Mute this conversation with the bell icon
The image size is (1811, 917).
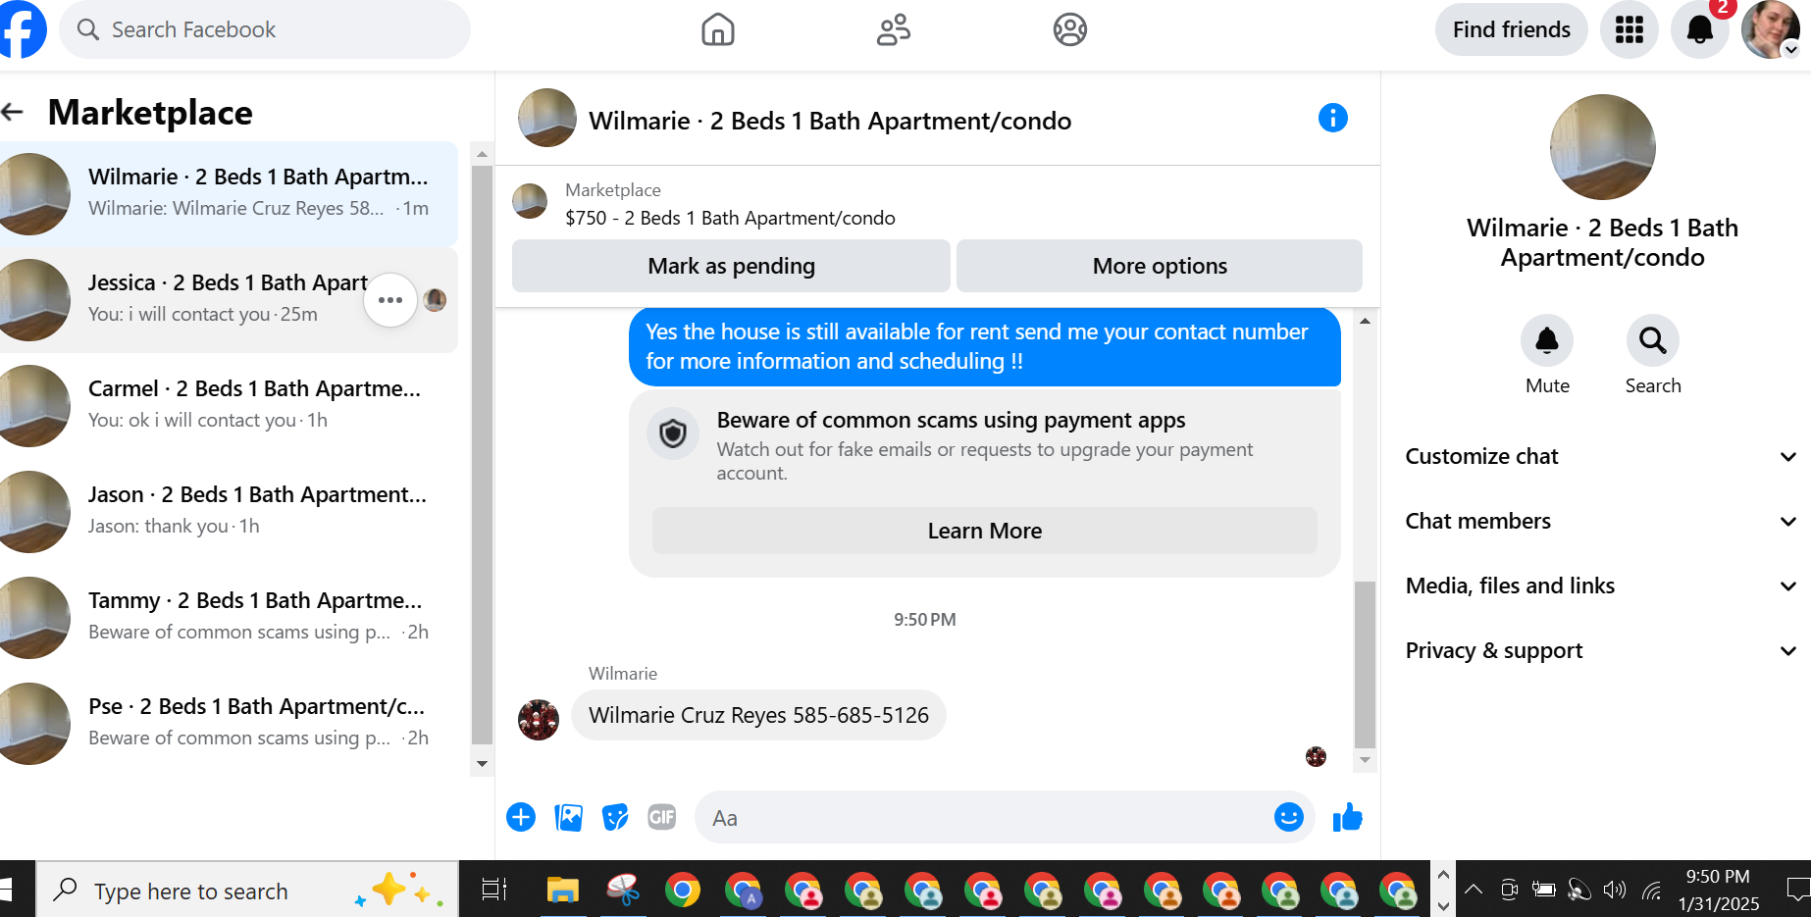pyautogui.click(x=1547, y=340)
